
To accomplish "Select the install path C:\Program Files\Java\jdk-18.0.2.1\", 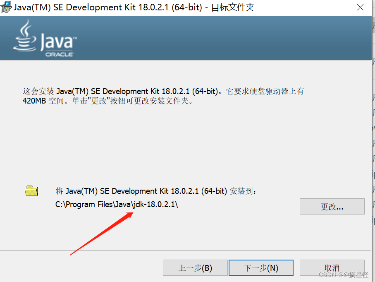I will point(117,205).
